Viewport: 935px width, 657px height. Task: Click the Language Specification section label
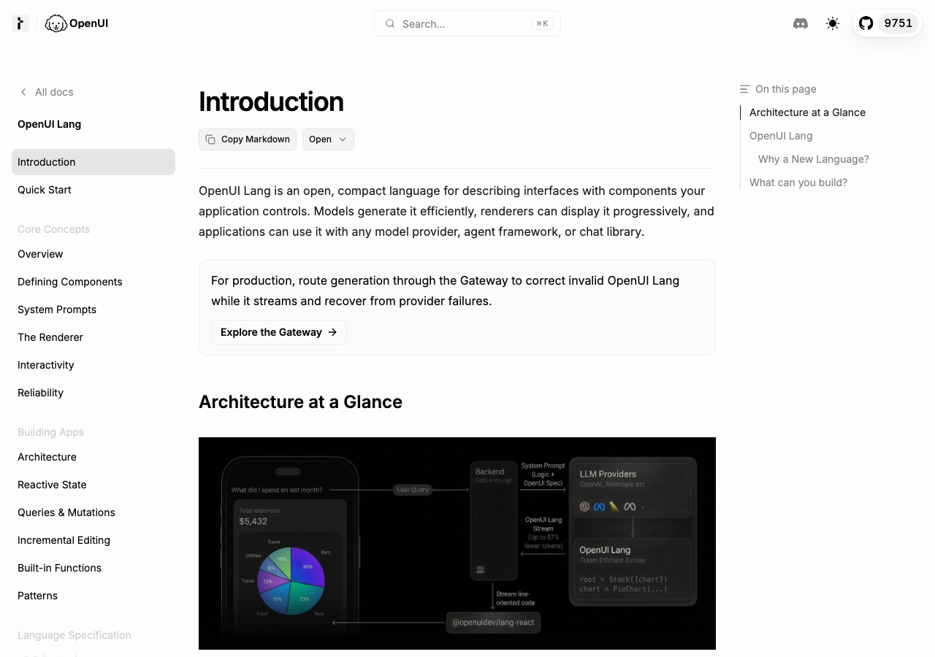coord(75,635)
